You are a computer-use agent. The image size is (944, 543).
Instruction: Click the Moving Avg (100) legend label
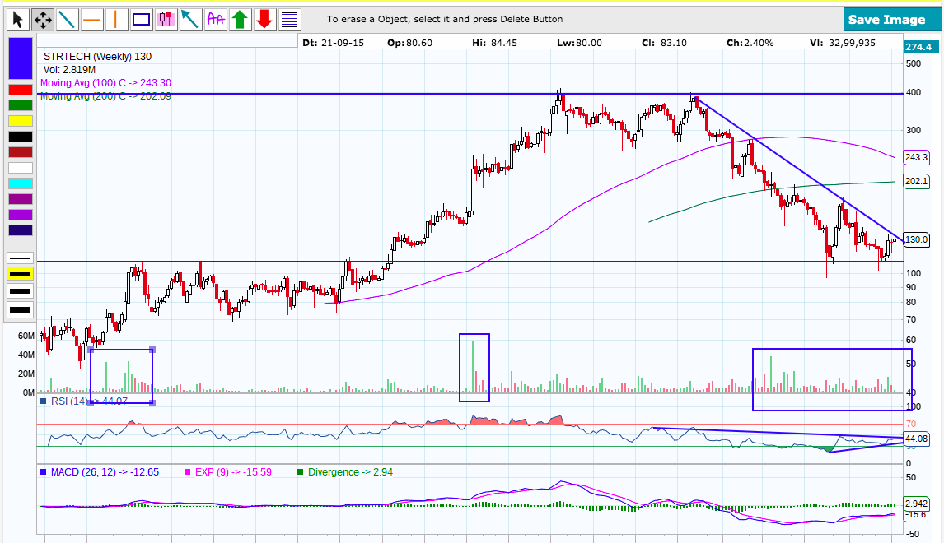pos(106,83)
